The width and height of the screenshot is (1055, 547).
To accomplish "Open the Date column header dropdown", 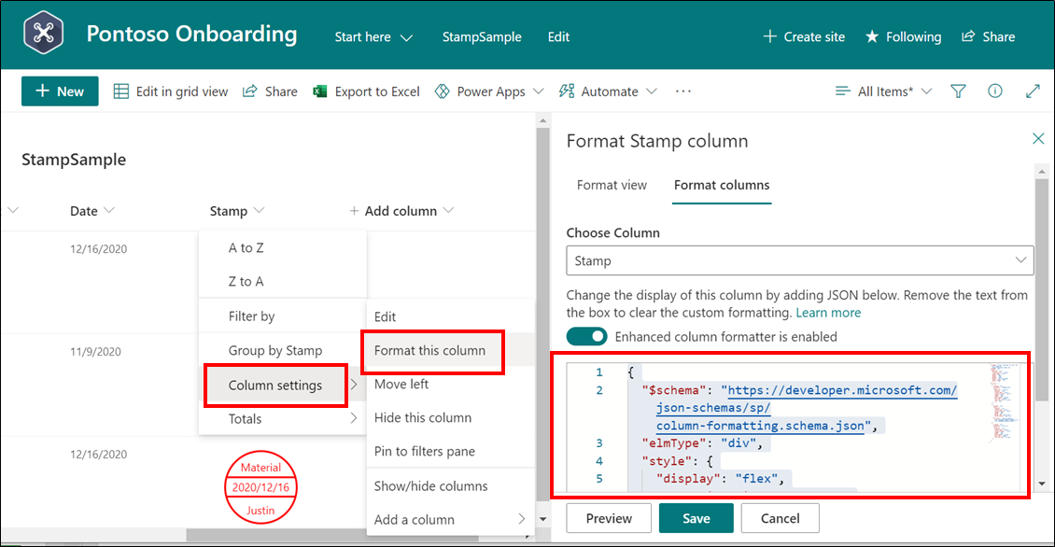I will tap(109, 211).
